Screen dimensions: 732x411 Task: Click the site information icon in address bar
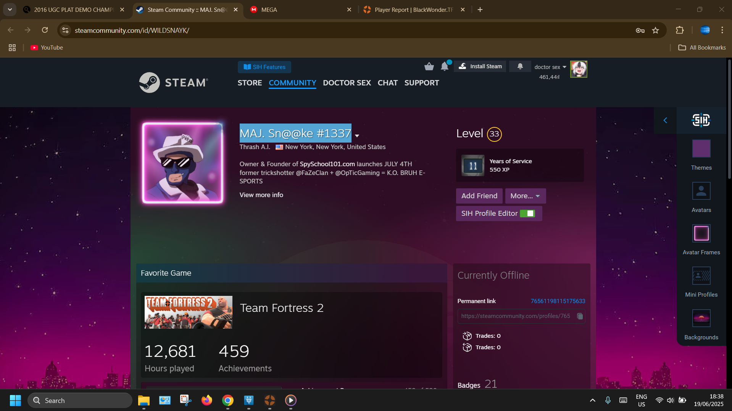66,30
